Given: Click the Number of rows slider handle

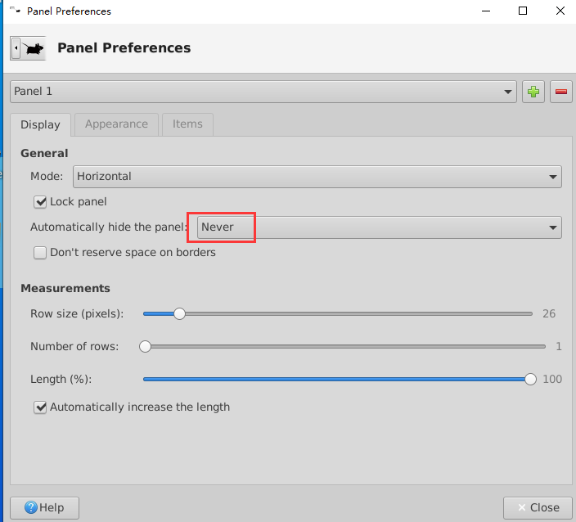Looking at the screenshot, I should (x=146, y=346).
